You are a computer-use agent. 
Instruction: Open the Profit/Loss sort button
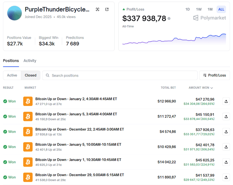(214, 75)
